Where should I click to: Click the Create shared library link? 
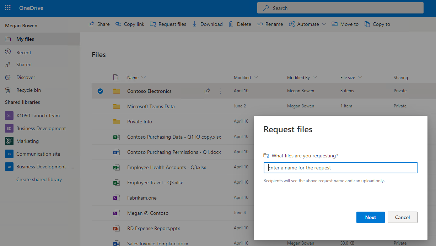point(39,179)
